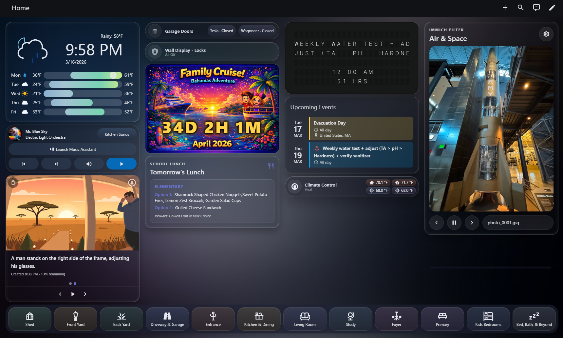Click the Wall Display Locks shield icon
Screen dimensions: 563x338
(155, 52)
